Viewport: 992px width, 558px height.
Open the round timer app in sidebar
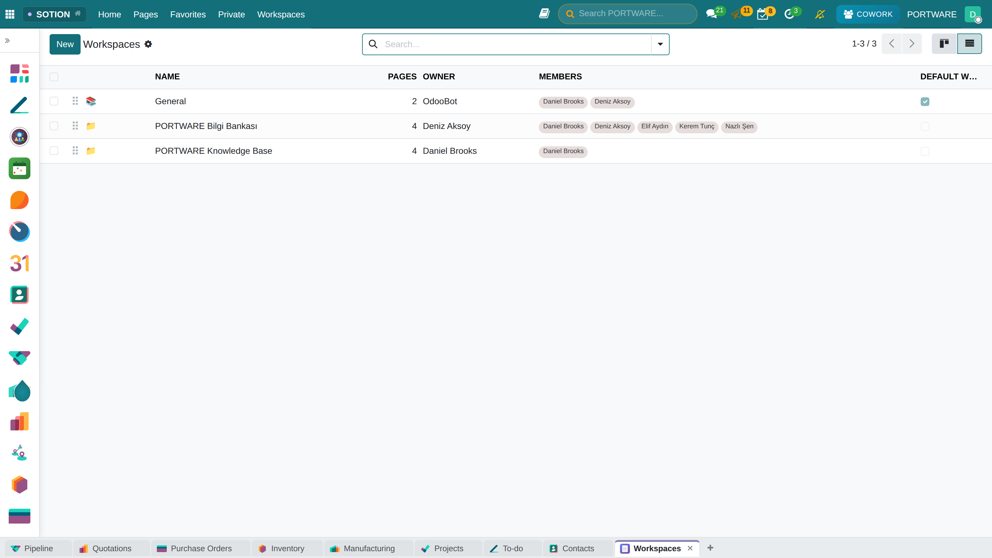click(19, 232)
